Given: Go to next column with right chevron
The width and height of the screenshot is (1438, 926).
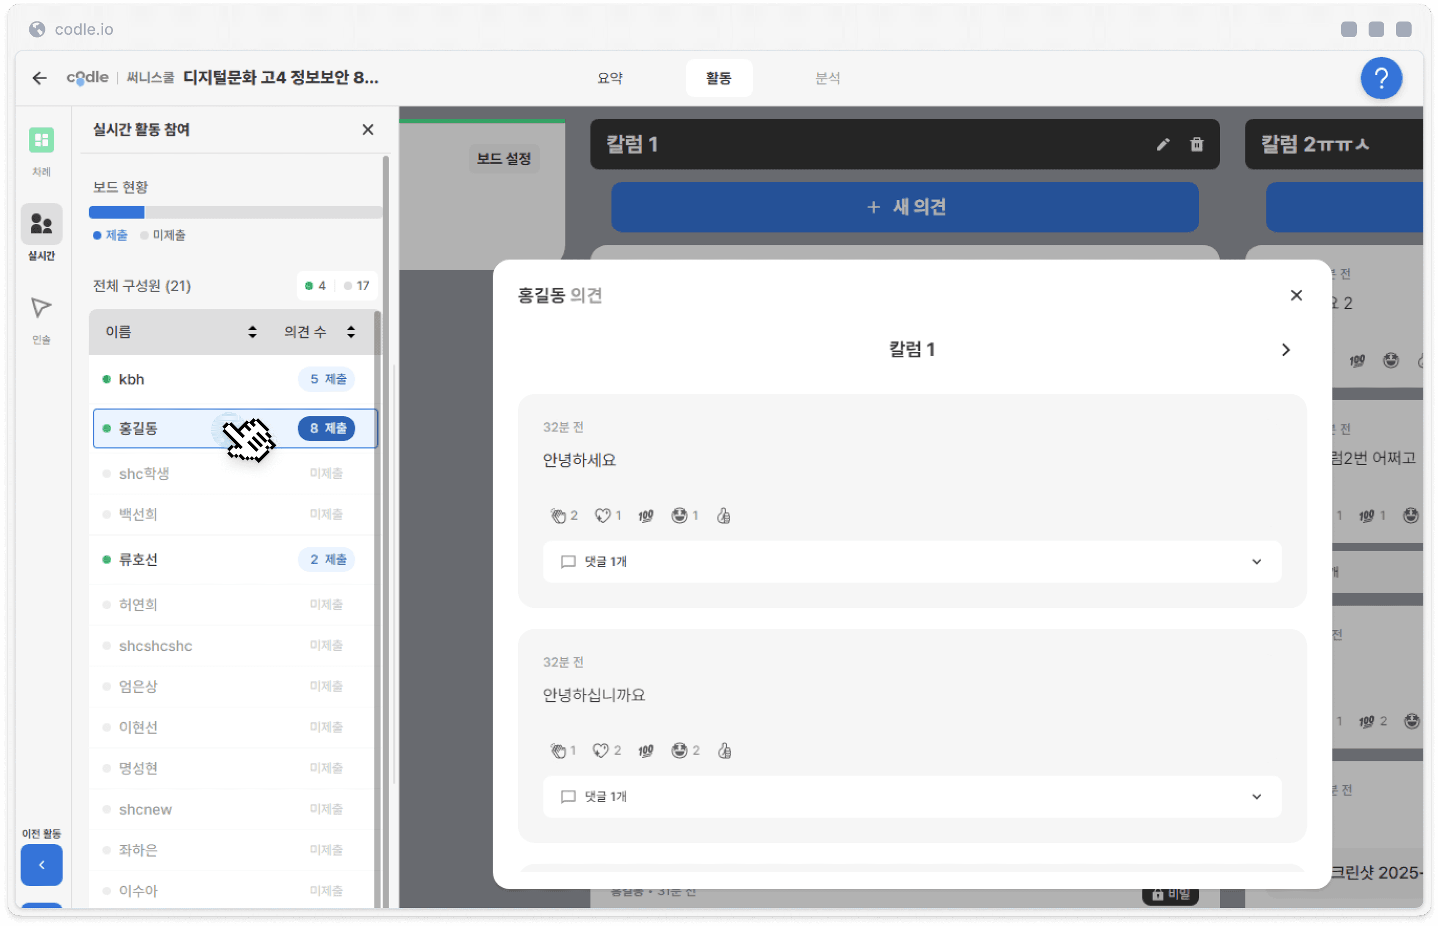Looking at the screenshot, I should click(1285, 350).
